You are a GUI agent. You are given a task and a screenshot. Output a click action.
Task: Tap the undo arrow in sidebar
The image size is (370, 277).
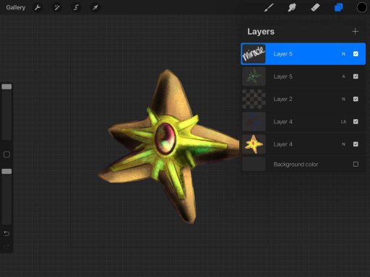pyautogui.click(x=7, y=234)
